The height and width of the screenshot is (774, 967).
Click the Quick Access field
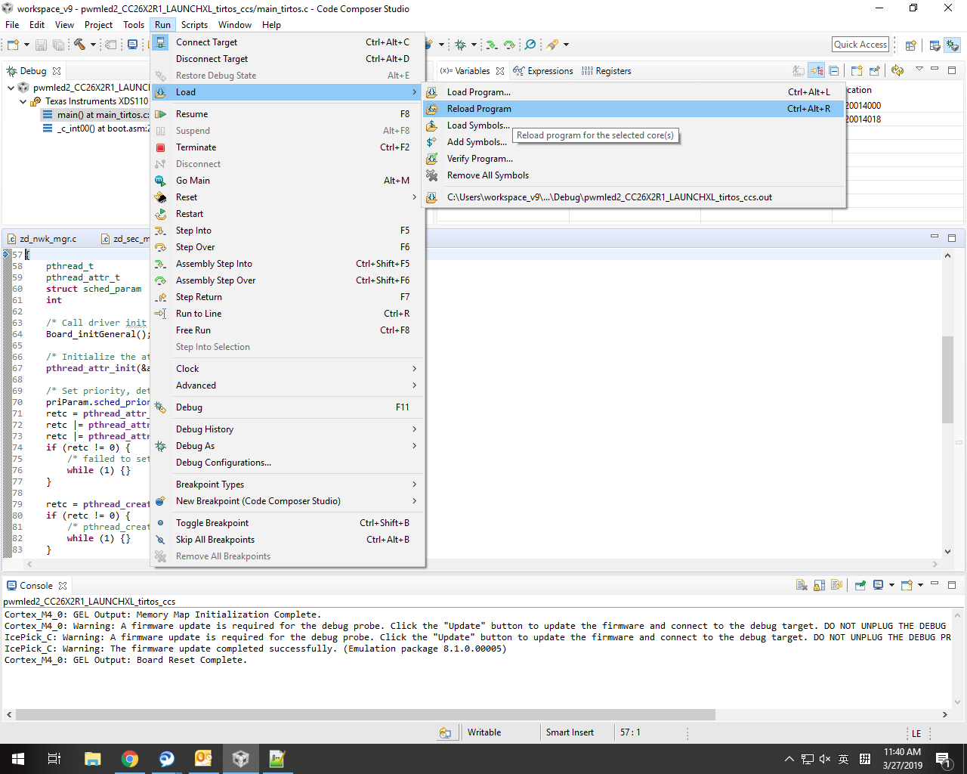point(860,45)
